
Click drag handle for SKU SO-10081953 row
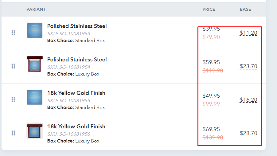tap(14, 33)
